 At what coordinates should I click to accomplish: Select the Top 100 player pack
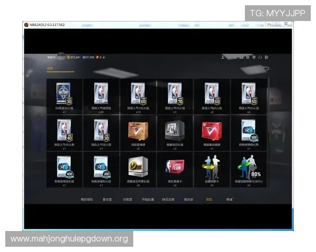tap(138, 94)
